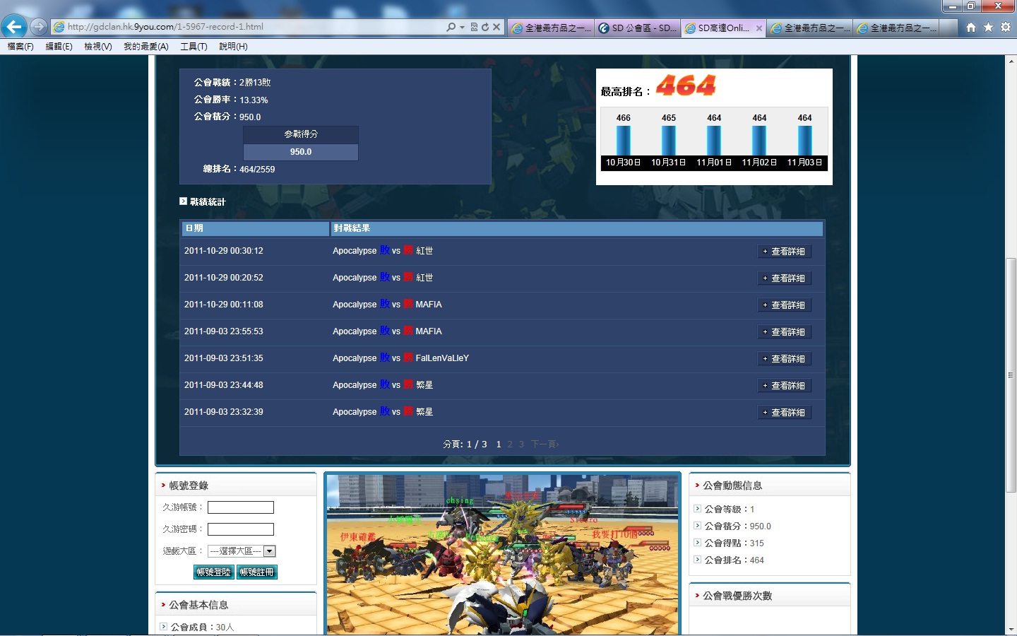Close the active SD高達Online tab

click(x=759, y=28)
